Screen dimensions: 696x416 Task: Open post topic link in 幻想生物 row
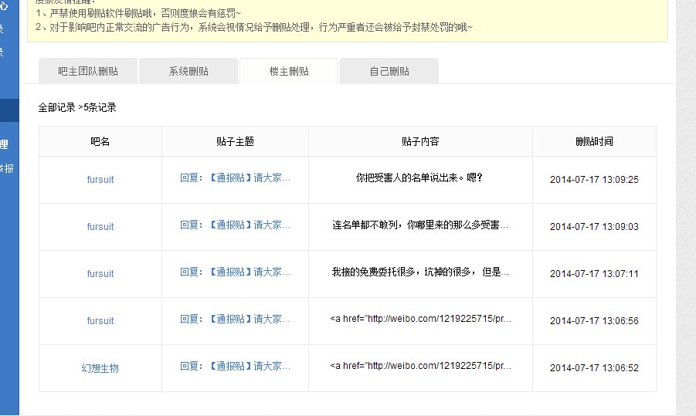(235, 366)
